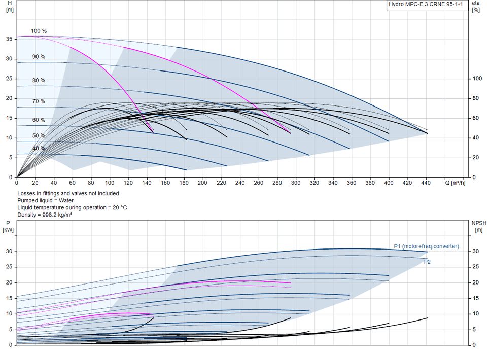Select the 'NPSH [m]' axis title
The image size is (490, 355).
(479, 227)
